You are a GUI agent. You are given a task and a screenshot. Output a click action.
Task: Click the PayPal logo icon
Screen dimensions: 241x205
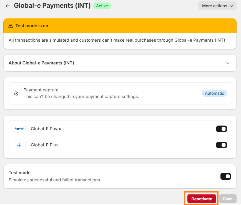[x=19, y=129]
